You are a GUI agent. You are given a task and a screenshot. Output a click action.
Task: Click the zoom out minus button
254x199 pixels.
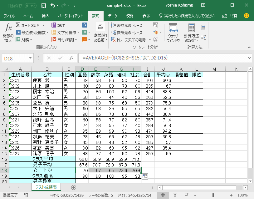[195, 195]
